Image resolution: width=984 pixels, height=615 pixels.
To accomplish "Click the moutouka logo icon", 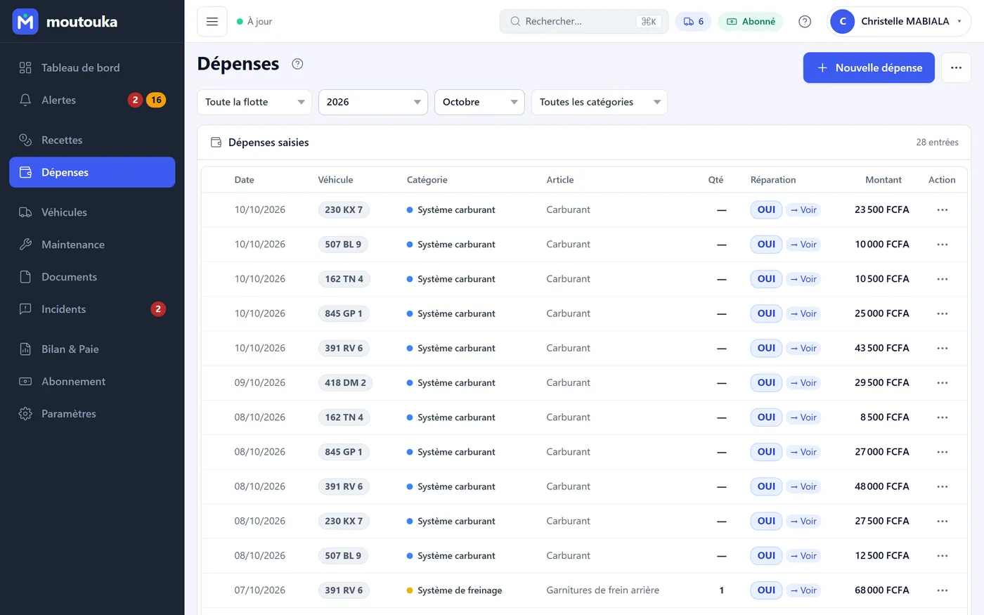I will (x=25, y=22).
